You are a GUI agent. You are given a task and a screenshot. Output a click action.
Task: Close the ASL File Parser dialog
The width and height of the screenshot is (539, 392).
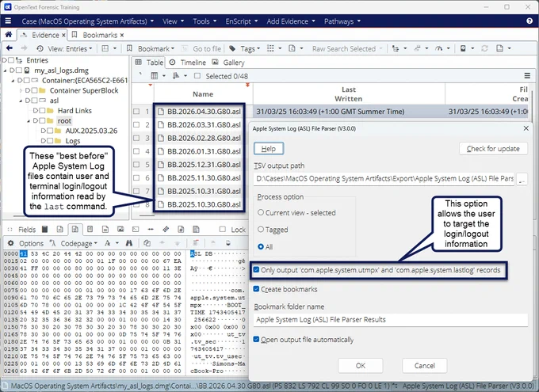(526, 128)
